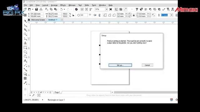The image size is (200, 112).
Task: Create a new document with toolbar icon
Action: point(25,9)
